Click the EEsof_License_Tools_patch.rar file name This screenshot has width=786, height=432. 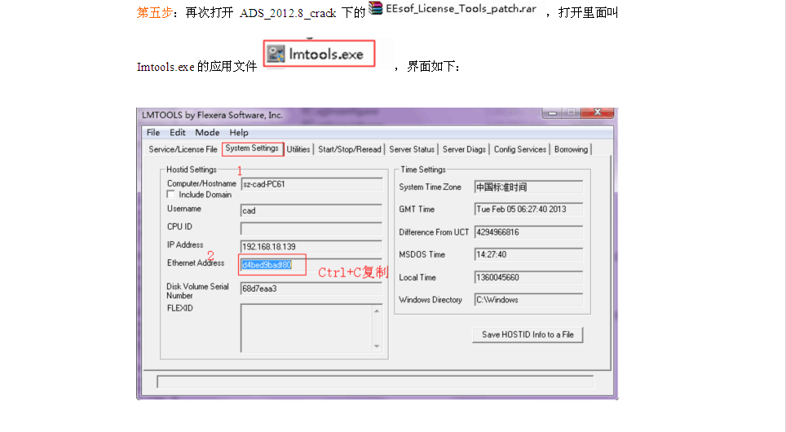(461, 8)
